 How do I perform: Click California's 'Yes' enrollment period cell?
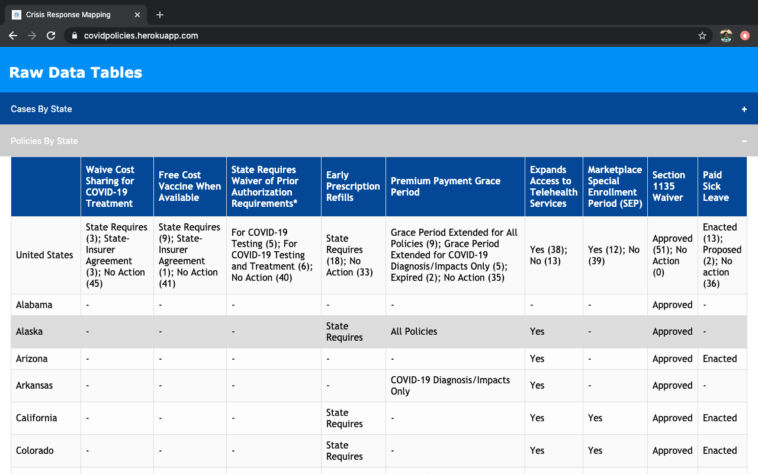coord(615,418)
